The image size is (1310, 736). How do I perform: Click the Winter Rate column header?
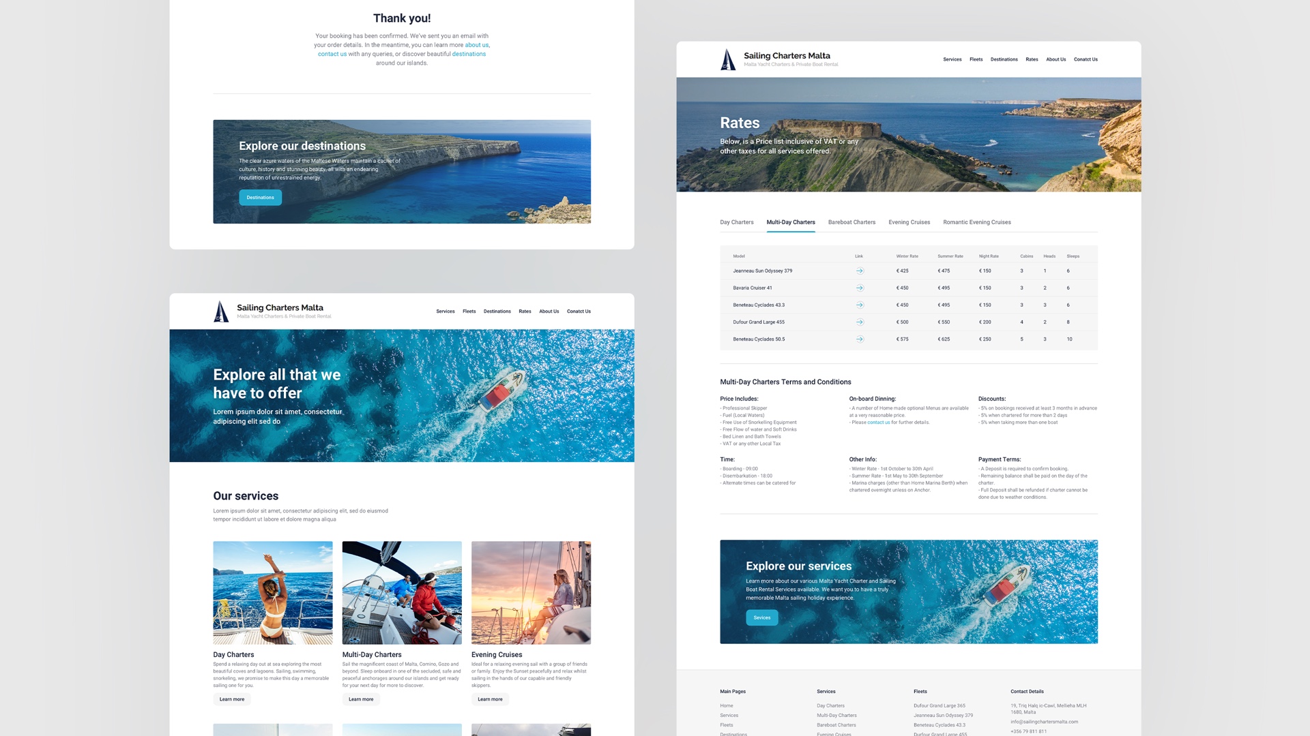pyautogui.click(x=907, y=256)
